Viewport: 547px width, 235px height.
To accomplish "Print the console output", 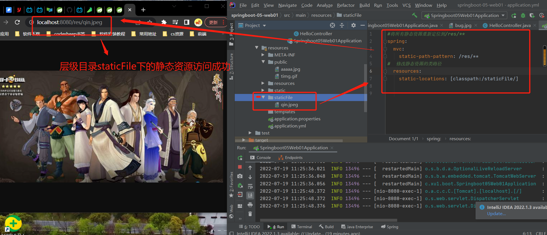I will [x=250, y=205].
